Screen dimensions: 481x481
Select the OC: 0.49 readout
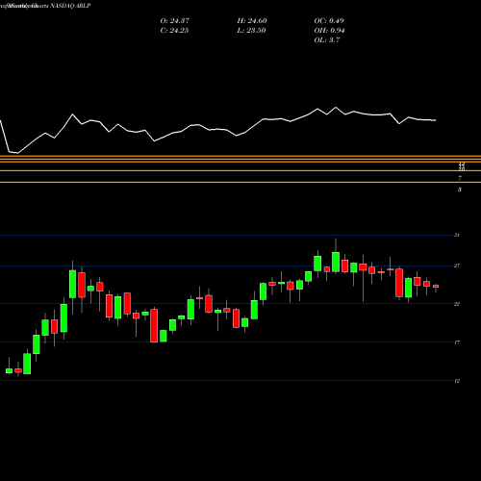coord(329,21)
